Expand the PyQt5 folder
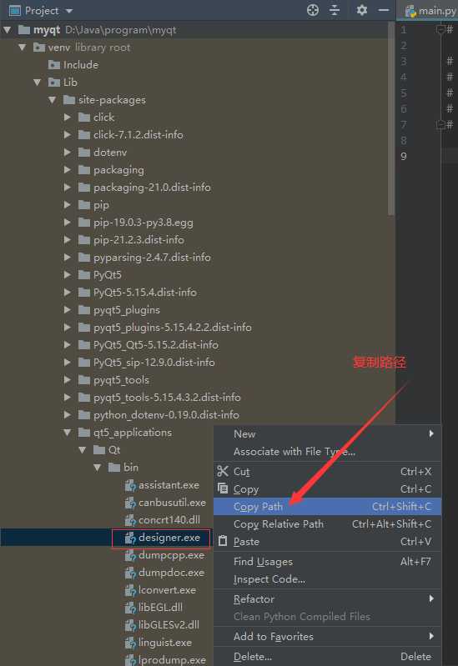This screenshot has height=666, width=458. point(68,275)
